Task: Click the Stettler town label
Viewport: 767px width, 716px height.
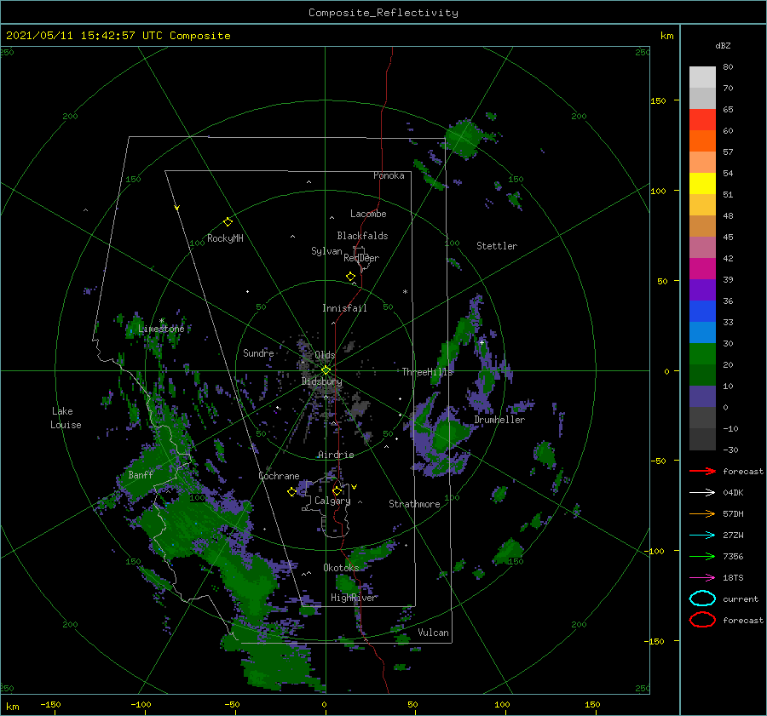Action: tap(497, 246)
